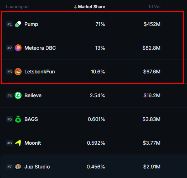The width and height of the screenshot is (187, 178).
Task: Open the LetsbonkFun launchpad name
Action: pyautogui.click(x=40, y=72)
